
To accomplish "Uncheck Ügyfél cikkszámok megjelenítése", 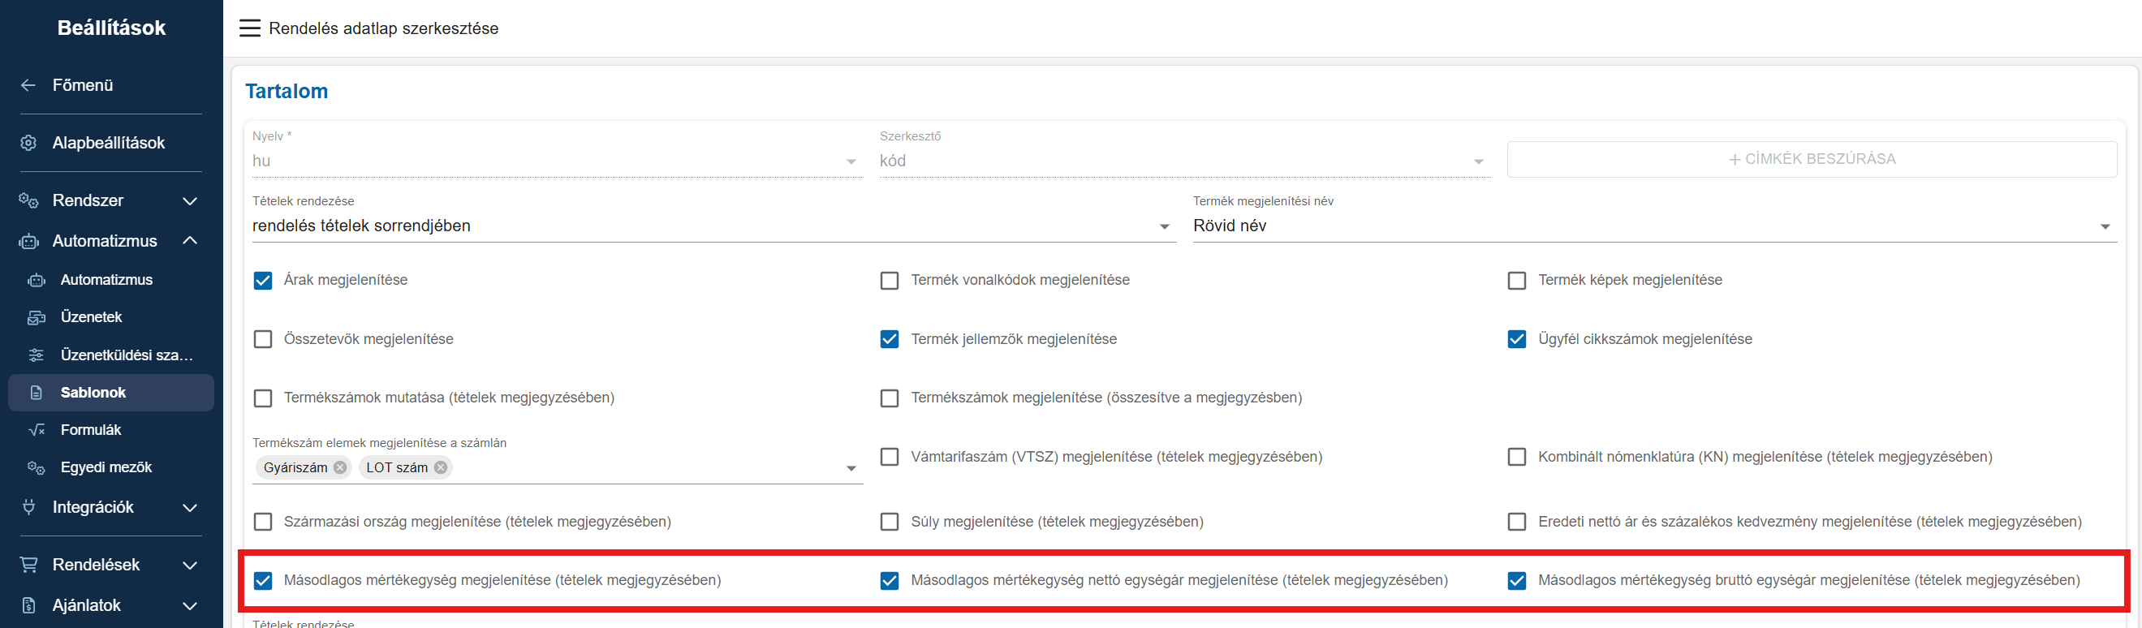I will pyautogui.click(x=1517, y=339).
